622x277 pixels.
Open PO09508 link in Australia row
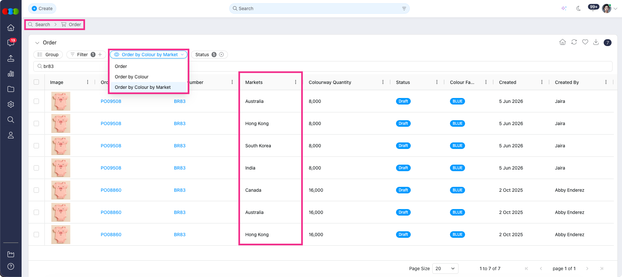pyautogui.click(x=111, y=101)
